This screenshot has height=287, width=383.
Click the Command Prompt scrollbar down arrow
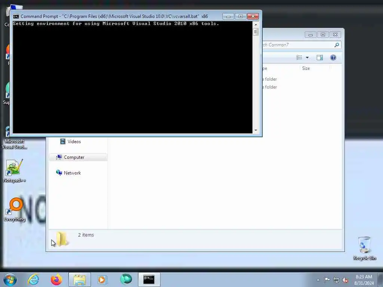click(256, 130)
